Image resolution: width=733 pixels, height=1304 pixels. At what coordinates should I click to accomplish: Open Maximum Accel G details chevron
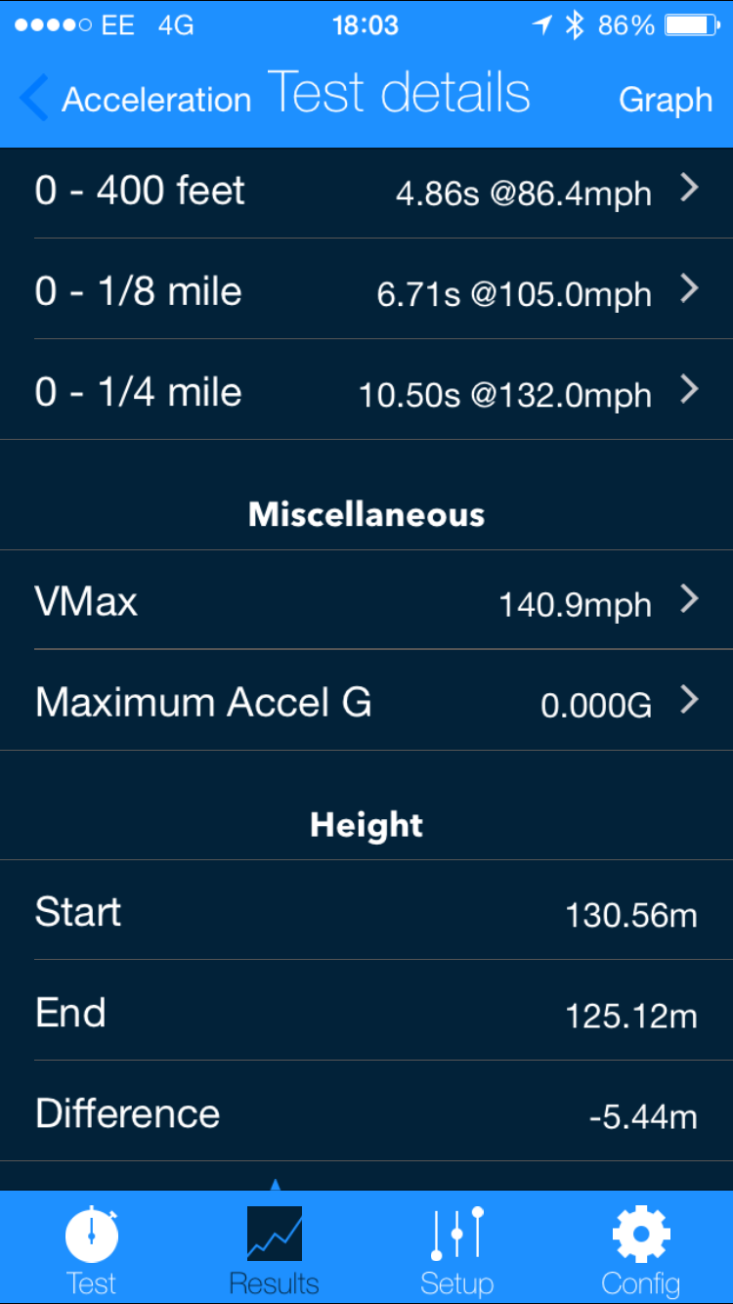pos(690,700)
